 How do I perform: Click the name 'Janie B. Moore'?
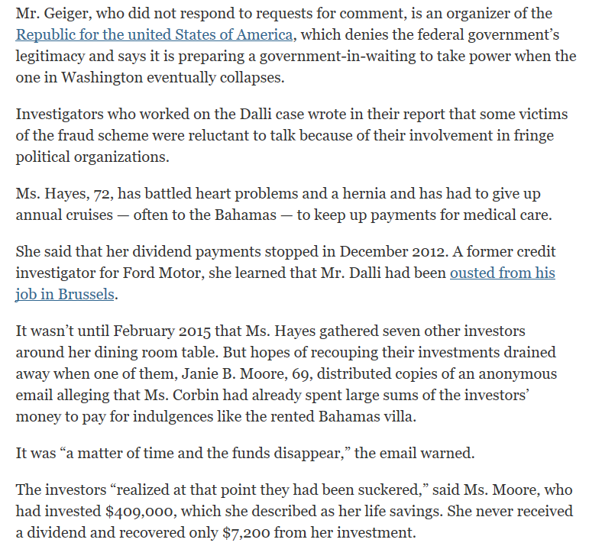[234, 374]
